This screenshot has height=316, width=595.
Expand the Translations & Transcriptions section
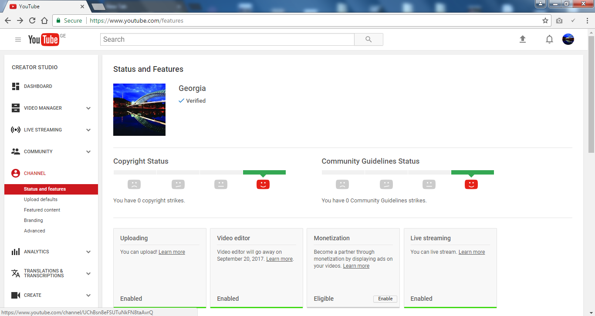point(88,274)
